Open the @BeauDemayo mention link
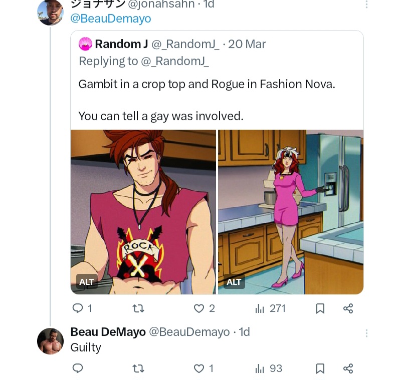The image size is (401, 380). click(110, 19)
